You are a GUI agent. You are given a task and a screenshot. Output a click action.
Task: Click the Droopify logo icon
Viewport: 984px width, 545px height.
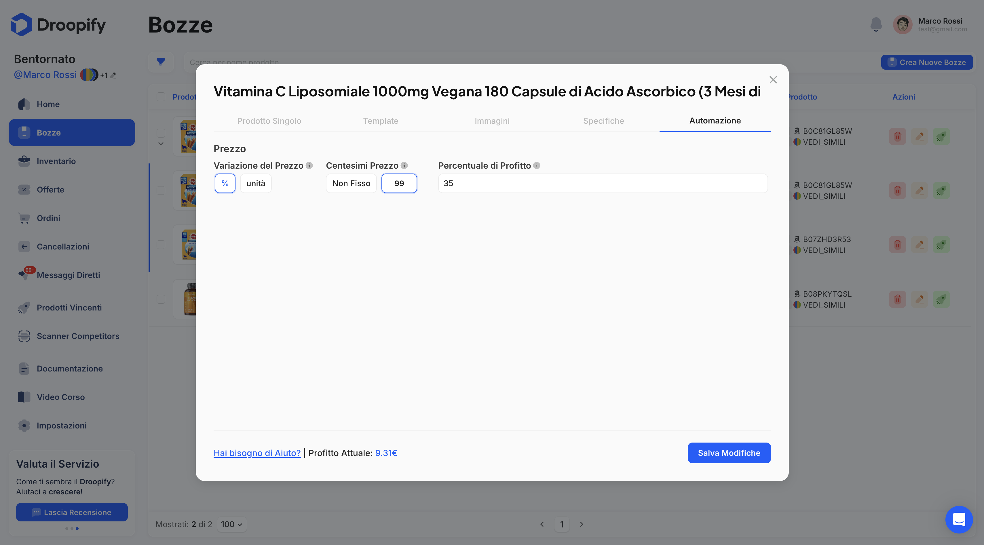tap(21, 25)
